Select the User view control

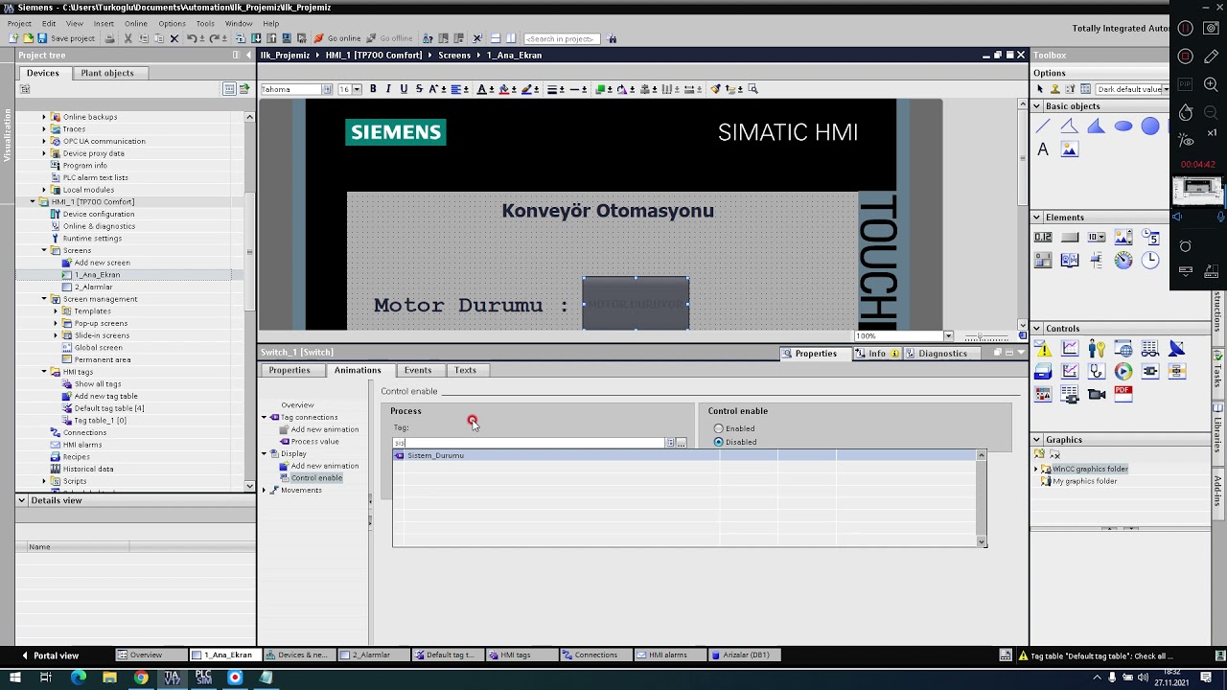[x=1097, y=349]
